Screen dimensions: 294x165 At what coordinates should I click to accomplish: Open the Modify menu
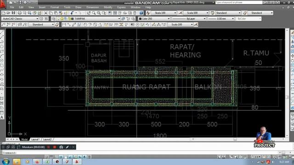pos(108,7)
